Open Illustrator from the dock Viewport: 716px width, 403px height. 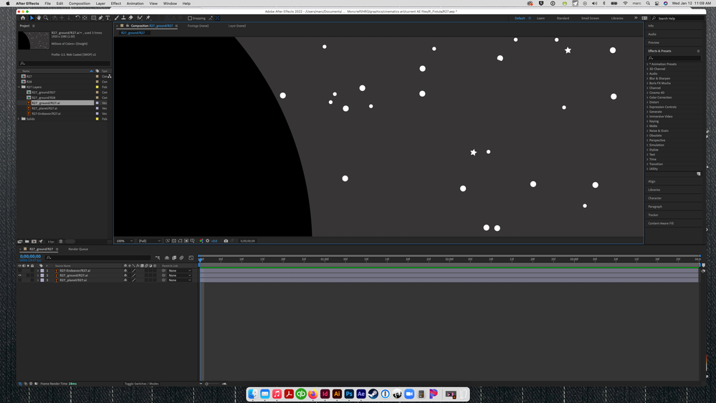(x=337, y=394)
